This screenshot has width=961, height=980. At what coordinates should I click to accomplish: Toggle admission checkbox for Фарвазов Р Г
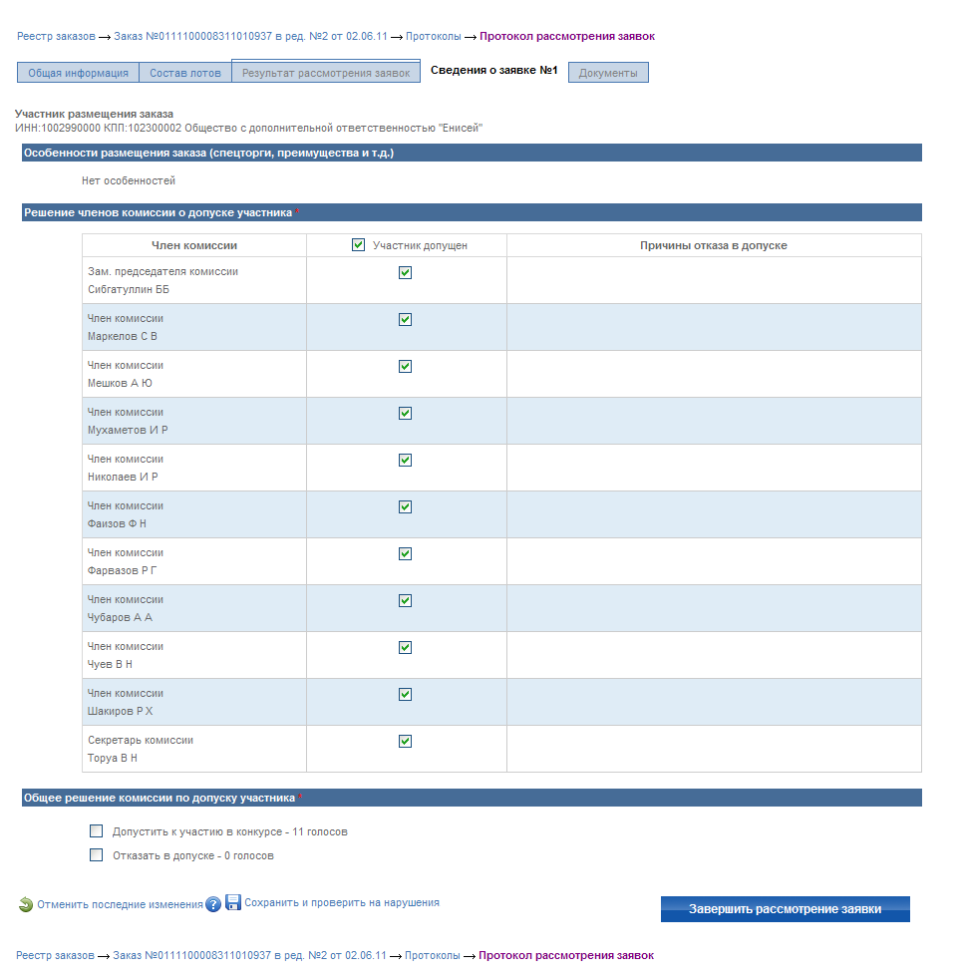pos(405,553)
